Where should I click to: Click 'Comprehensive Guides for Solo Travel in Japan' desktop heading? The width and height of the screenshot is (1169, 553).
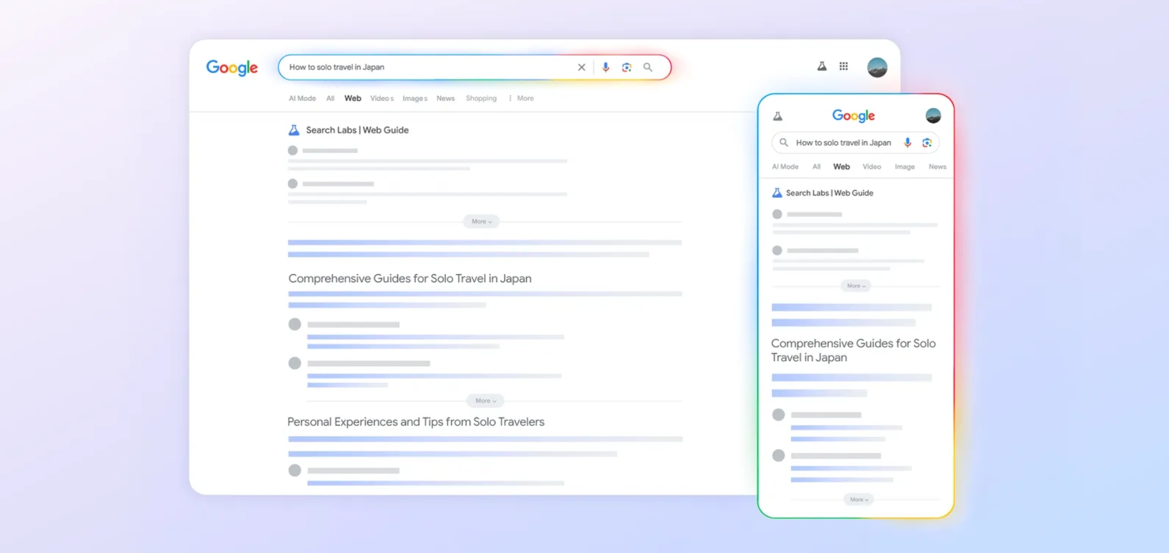pyautogui.click(x=410, y=278)
